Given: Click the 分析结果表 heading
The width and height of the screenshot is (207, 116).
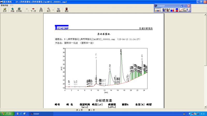Looking at the screenshot, I should coord(104,100).
